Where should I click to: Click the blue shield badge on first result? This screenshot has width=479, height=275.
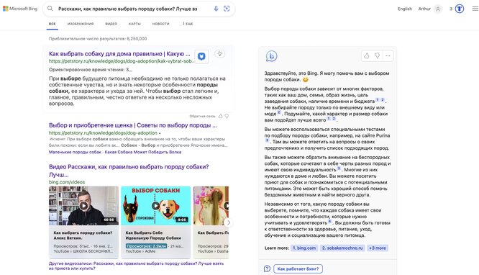(x=201, y=57)
